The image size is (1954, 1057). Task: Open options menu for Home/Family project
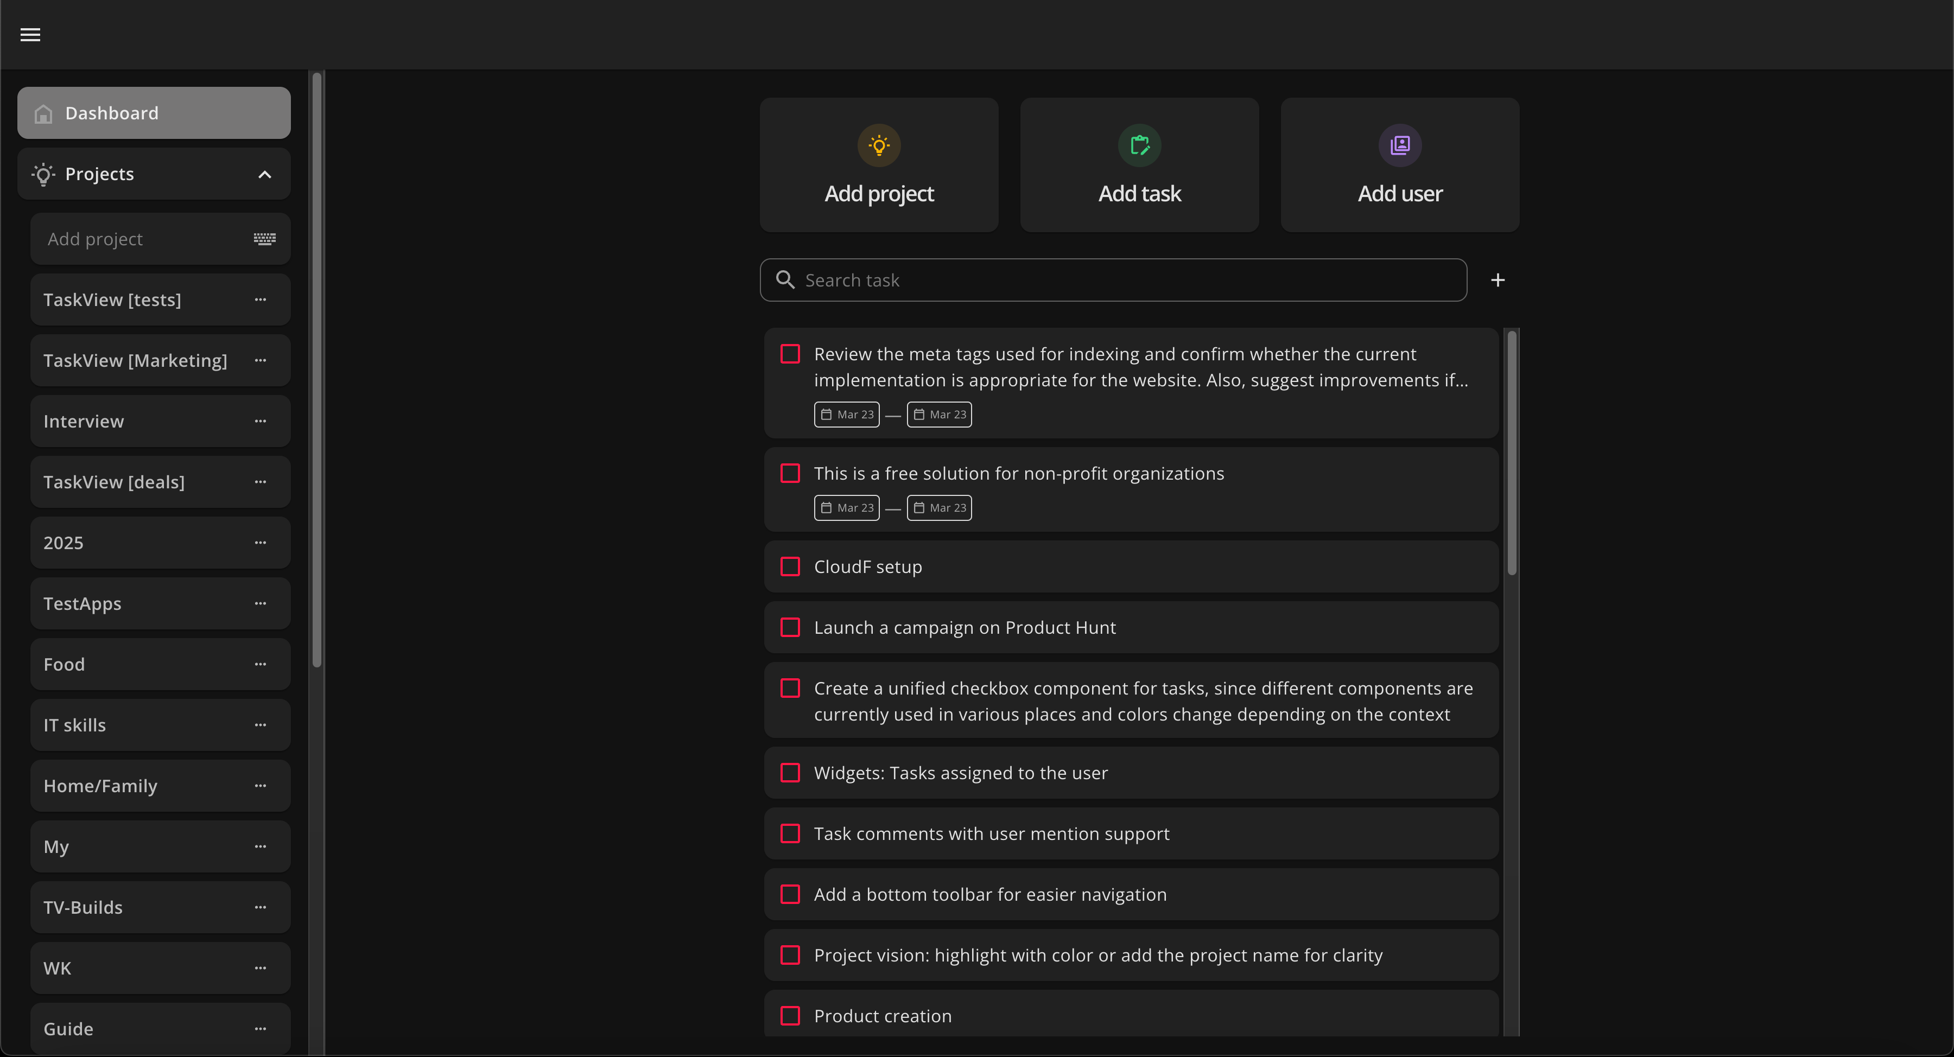(x=260, y=786)
